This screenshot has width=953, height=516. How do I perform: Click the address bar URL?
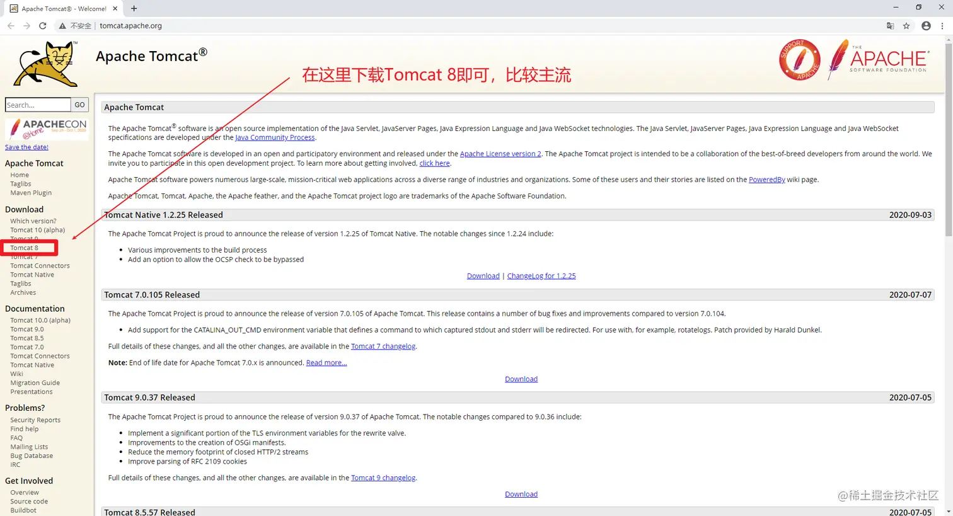tap(131, 26)
